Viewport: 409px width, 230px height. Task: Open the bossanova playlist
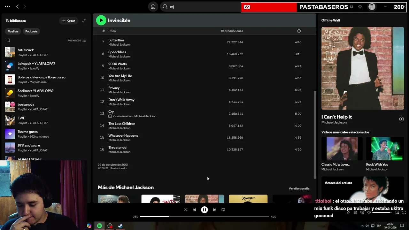(x=46, y=107)
